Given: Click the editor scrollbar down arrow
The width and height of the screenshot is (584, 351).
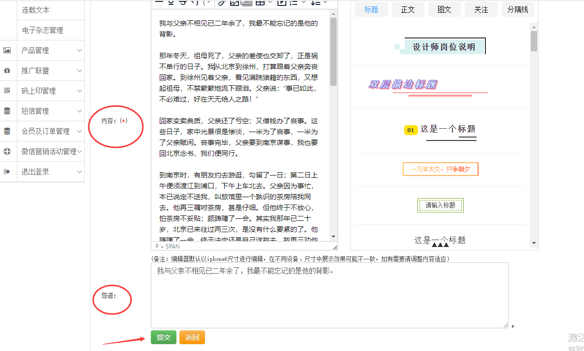Looking at the screenshot, I should [333, 236].
